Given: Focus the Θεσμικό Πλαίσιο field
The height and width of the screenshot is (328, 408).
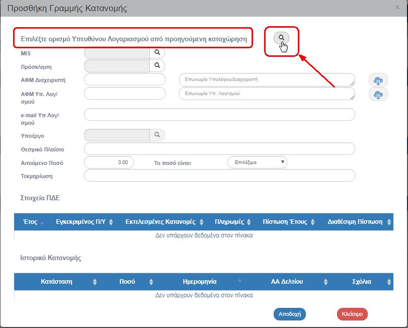Looking at the screenshot, I should click(x=219, y=149).
